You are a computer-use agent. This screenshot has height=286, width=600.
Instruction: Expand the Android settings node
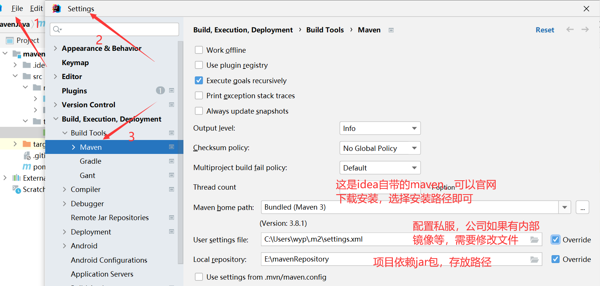tap(64, 246)
